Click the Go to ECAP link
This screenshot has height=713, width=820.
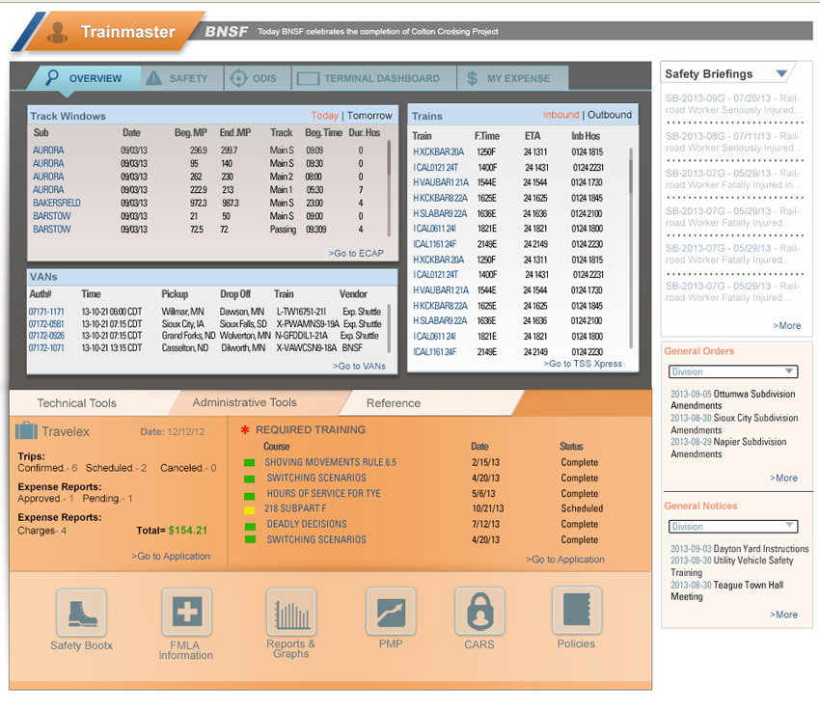[x=356, y=254]
